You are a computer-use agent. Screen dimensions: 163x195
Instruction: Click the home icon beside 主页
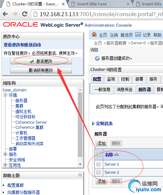(94, 34)
